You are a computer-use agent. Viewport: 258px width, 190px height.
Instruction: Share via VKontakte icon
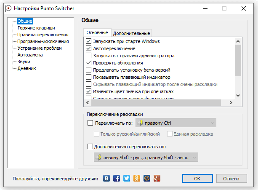(107, 178)
